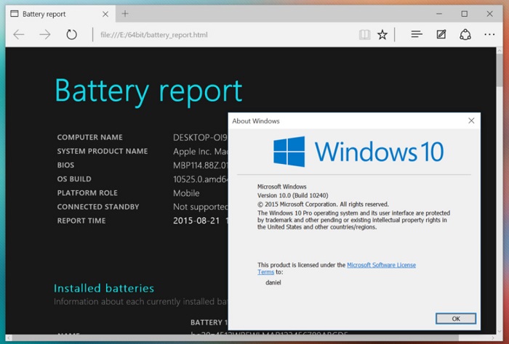509x344 pixels.
Task: Open the Share icon in Edge toolbar
Action: click(x=465, y=34)
